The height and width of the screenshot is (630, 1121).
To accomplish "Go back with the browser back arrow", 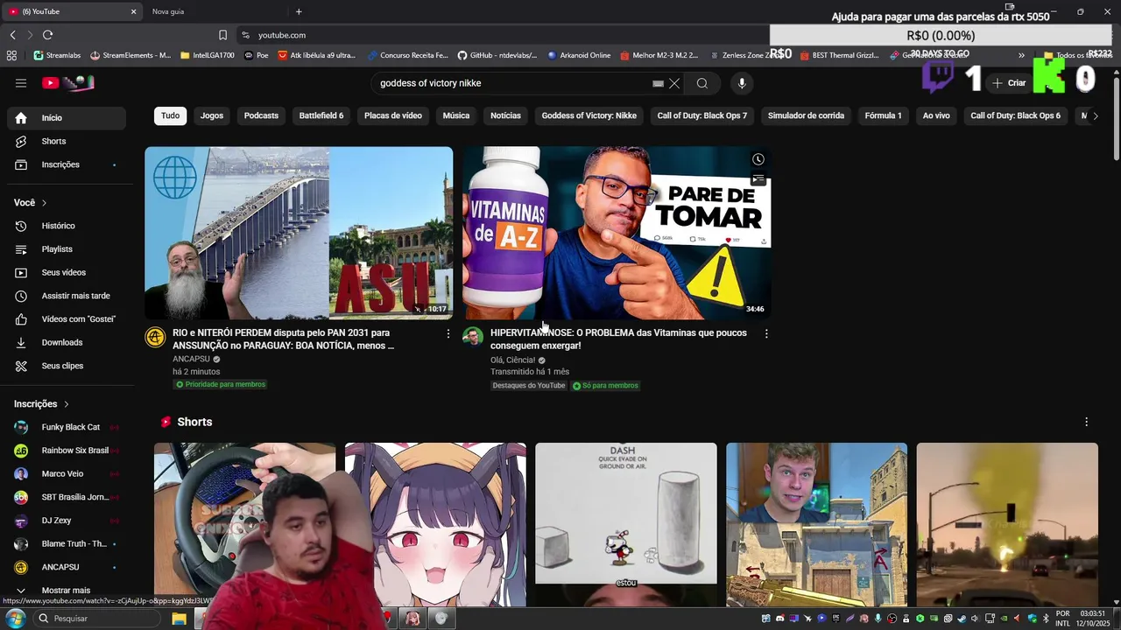I will 12,35.
